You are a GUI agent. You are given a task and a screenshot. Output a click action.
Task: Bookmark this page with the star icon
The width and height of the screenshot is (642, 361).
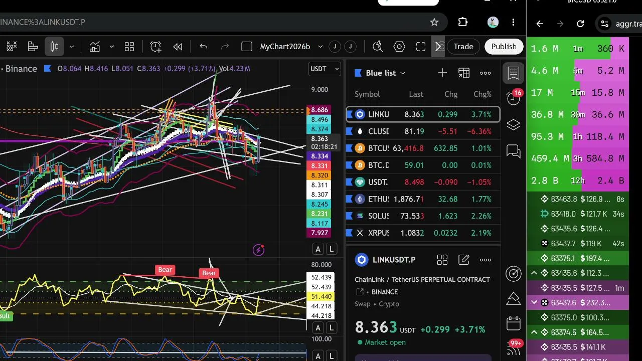tap(434, 22)
